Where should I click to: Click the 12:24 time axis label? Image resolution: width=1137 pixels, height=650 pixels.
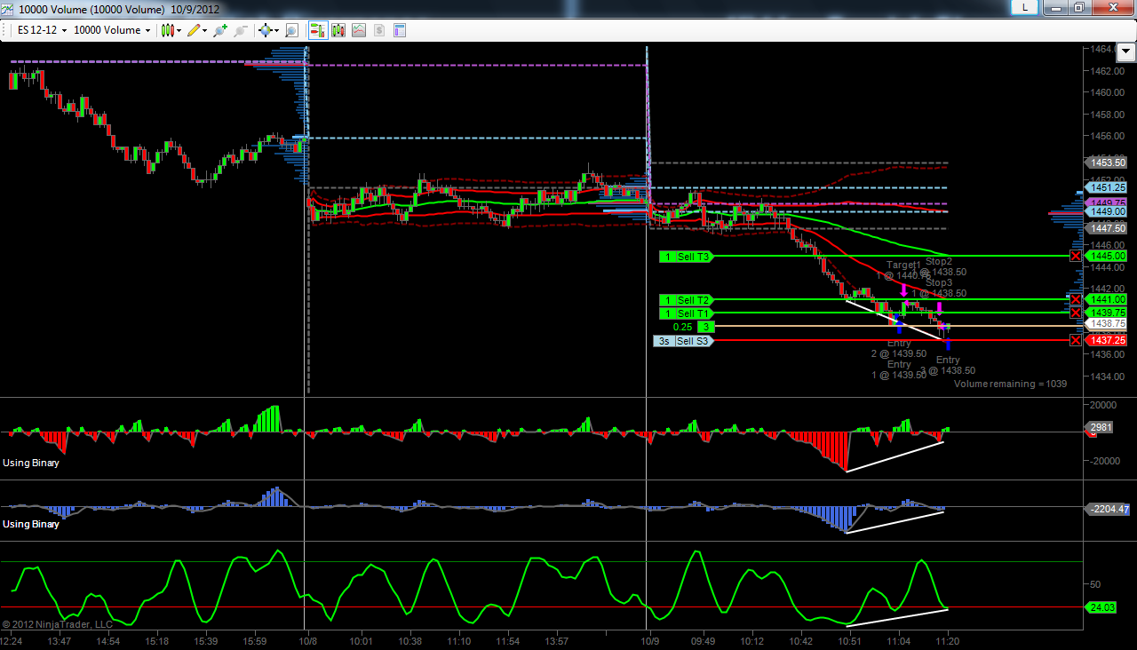(x=12, y=640)
